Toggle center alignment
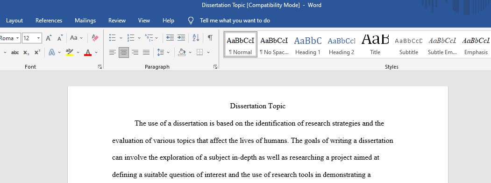 click(x=124, y=53)
